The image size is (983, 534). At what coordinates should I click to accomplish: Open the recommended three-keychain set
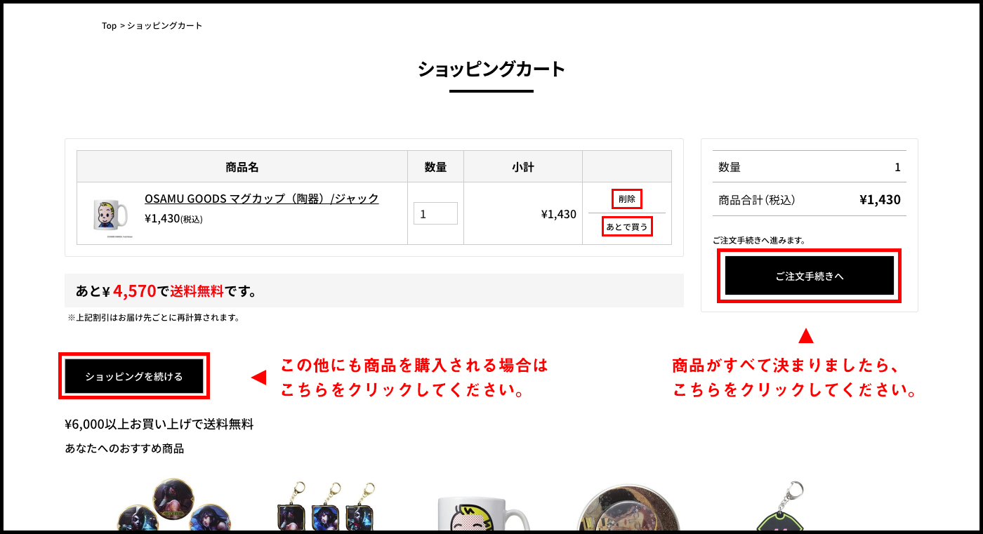(x=327, y=507)
